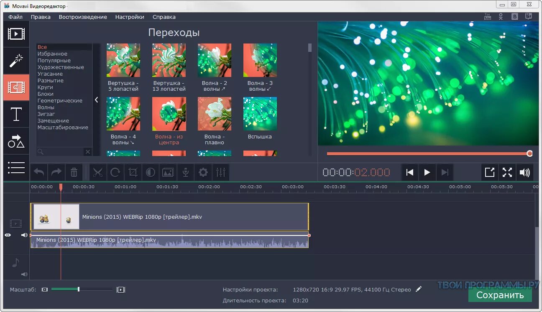
Task: Select the Crop tool
Action: click(x=133, y=172)
